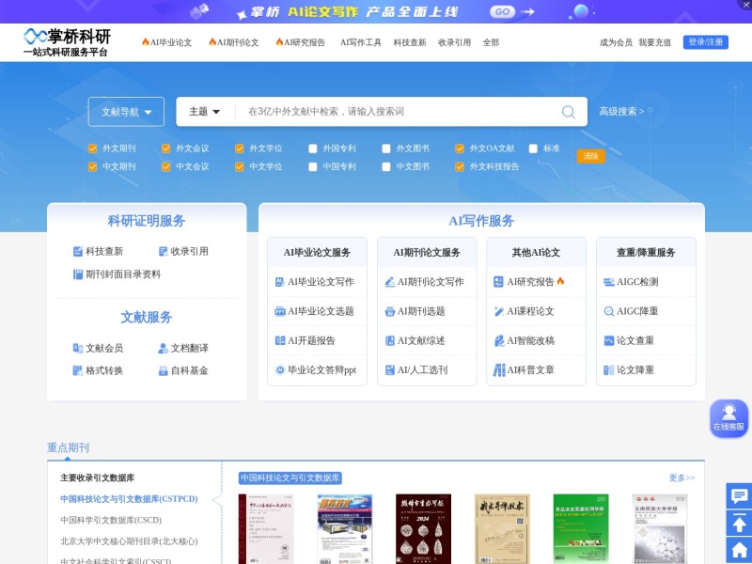This screenshot has width=752, height=564.
Task: Click the search keyword input field
Action: [x=398, y=112]
